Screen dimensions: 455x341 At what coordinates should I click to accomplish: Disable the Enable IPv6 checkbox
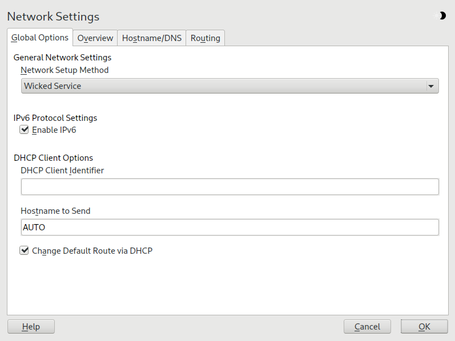(25, 130)
